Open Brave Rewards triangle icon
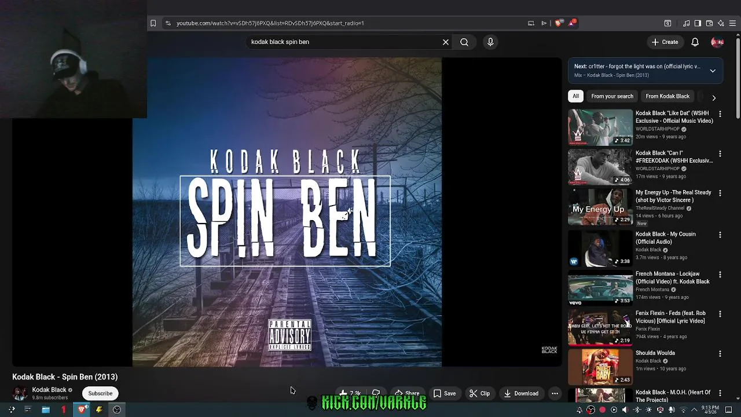741x417 pixels. click(x=573, y=23)
